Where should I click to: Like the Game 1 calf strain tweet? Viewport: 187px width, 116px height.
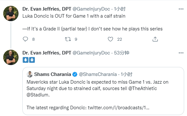click(110, 39)
